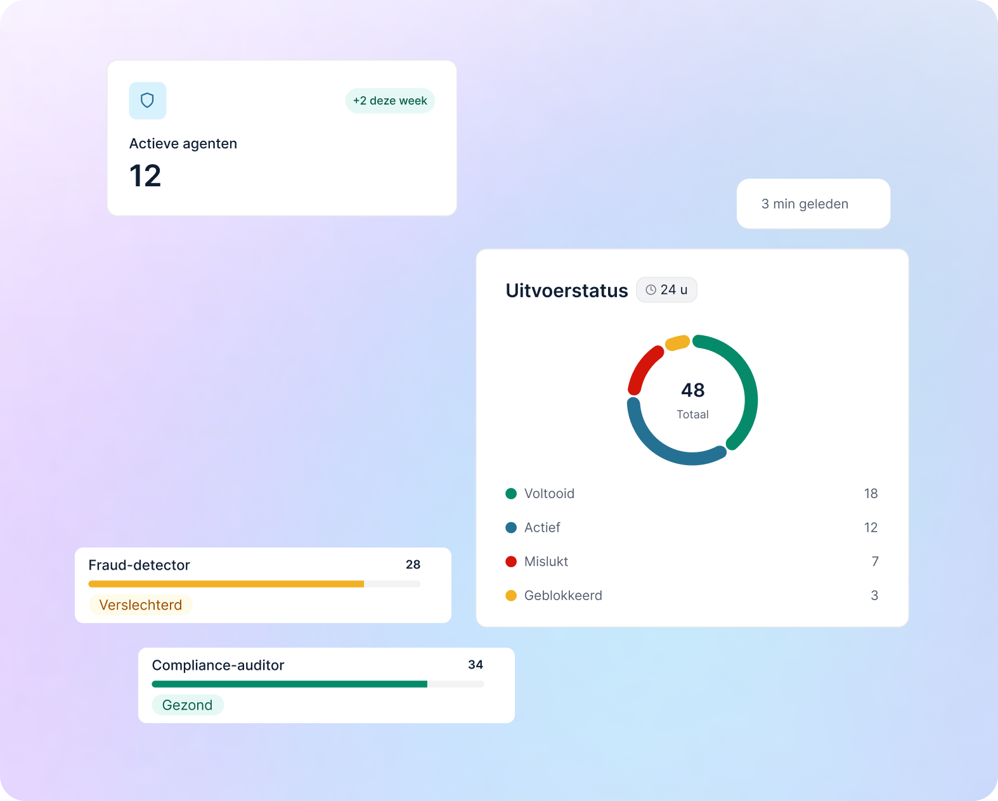998x801 pixels.
Task: Click the +2 deze week badge
Action: [x=390, y=101]
